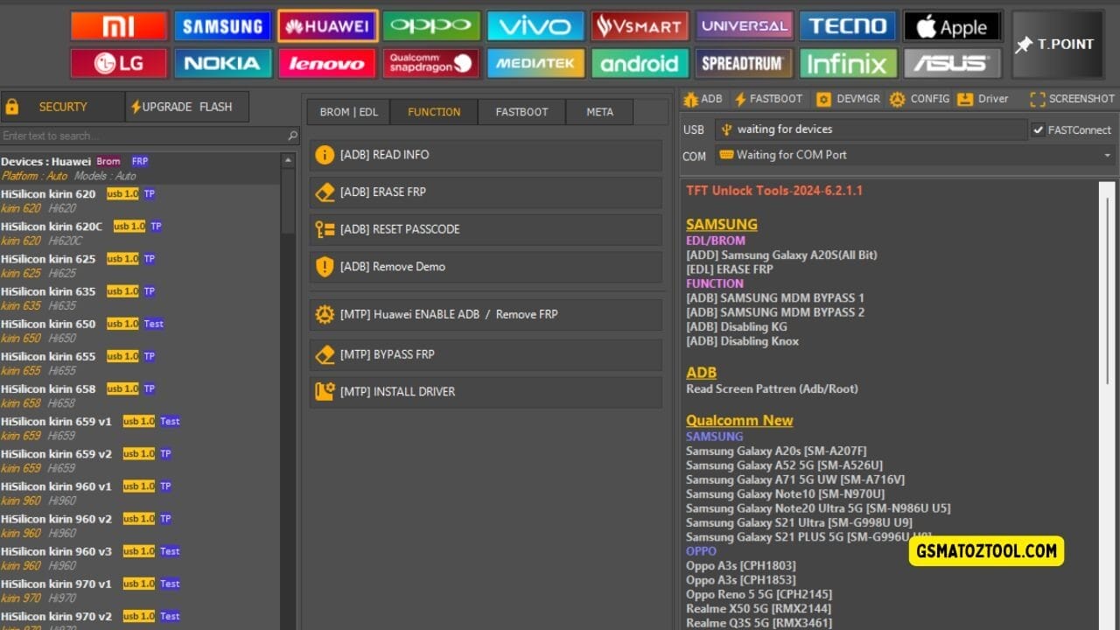Open the Waiting for COM Port dropdown

(909, 155)
